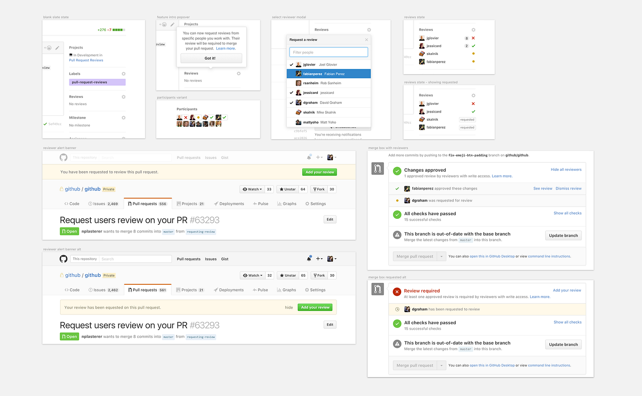Expand Show all checks in merge box with reviewers
Screen dimensions: 642x396
coord(567,213)
